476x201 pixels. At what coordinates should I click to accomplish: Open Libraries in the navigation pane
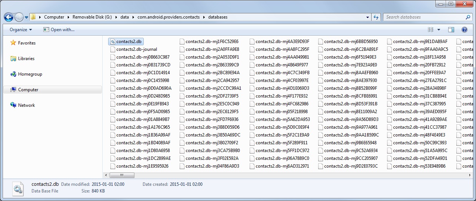26,59
